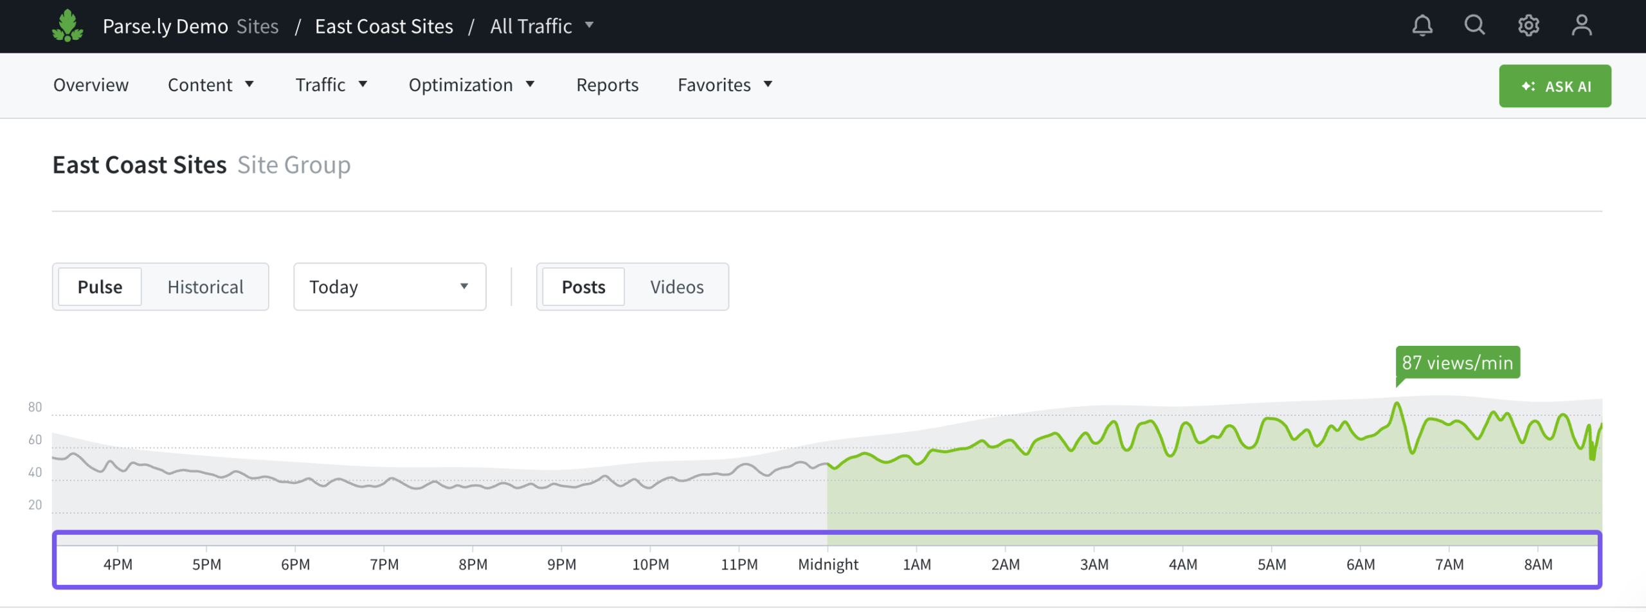Open the Reports page
The width and height of the screenshot is (1646, 612).
point(607,85)
